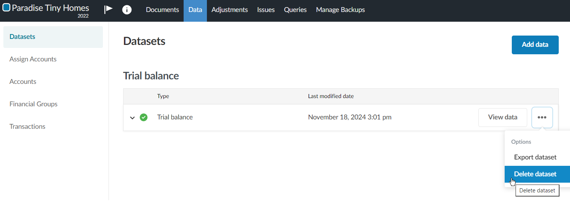Open the information circle icon
Viewport: 570px width, 201px height.
click(x=127, y=10)
